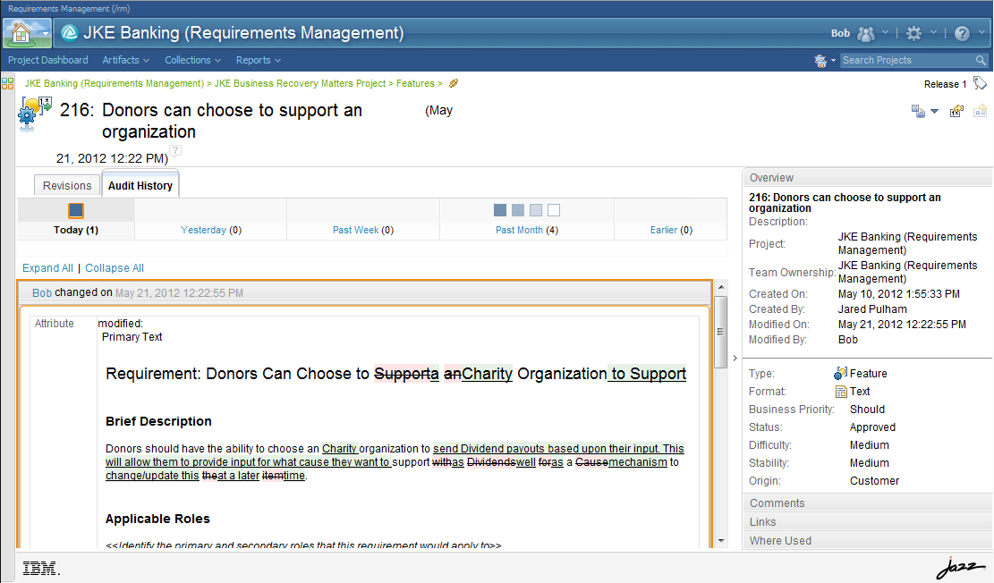Viewport: 994px width, 583px height.
Task: Open JKE Business Recovery Matters Project breadcrumb
Action: point(300,84)
